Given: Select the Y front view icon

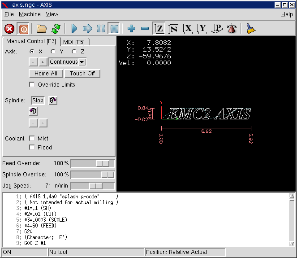Looking at the screenshot, I should tap(202, 29).
